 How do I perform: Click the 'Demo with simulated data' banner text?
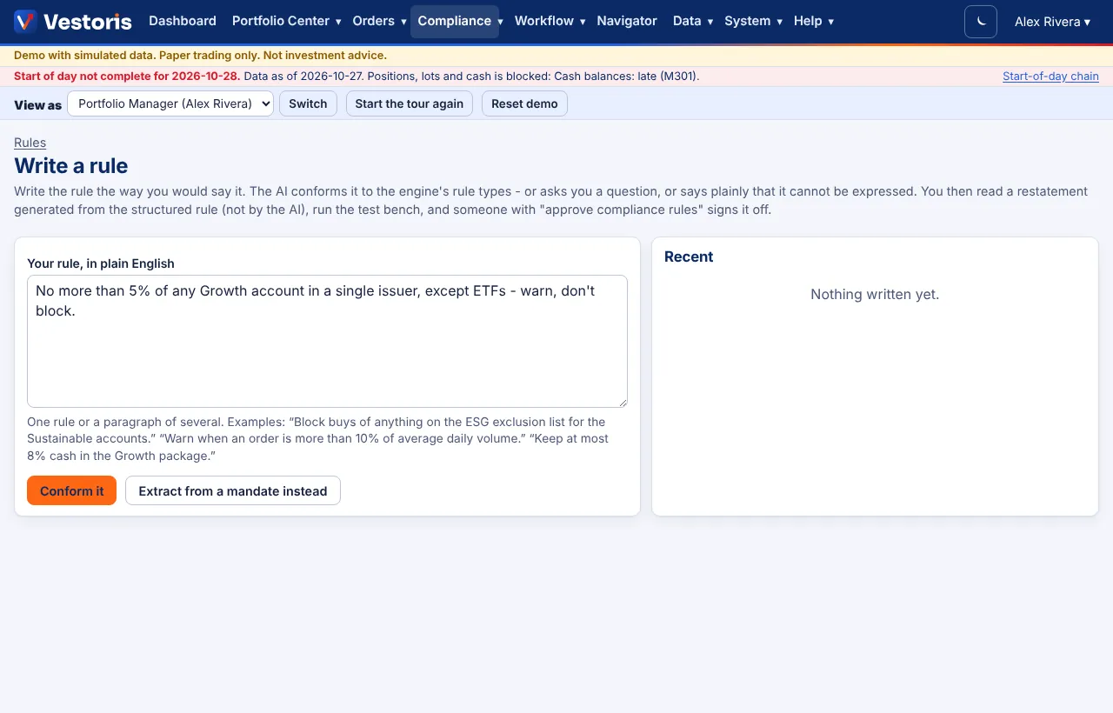(200, 55)
